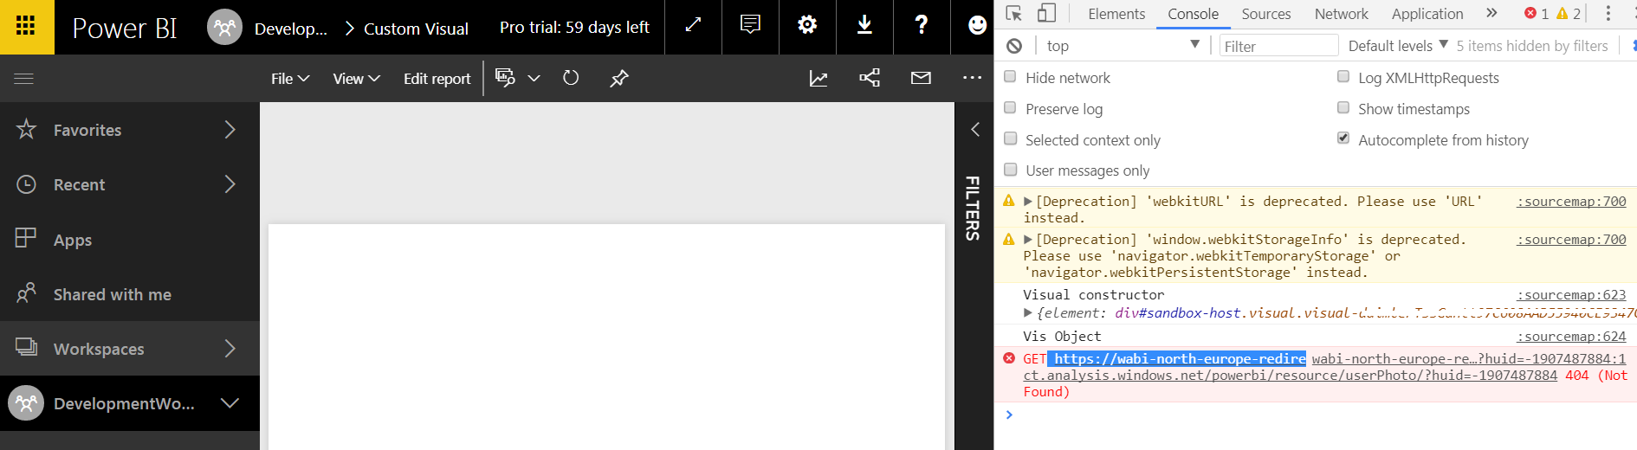Click the smiley feedback icon
1637x450 pixels.
click(977, 26)
